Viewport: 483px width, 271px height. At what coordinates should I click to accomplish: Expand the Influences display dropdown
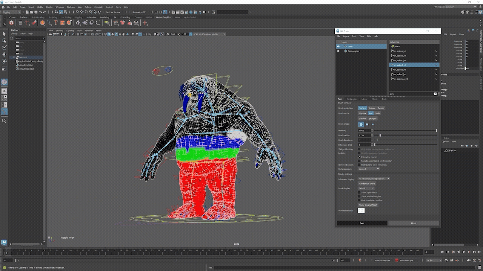pyautogui.click(x=374, y=178)
